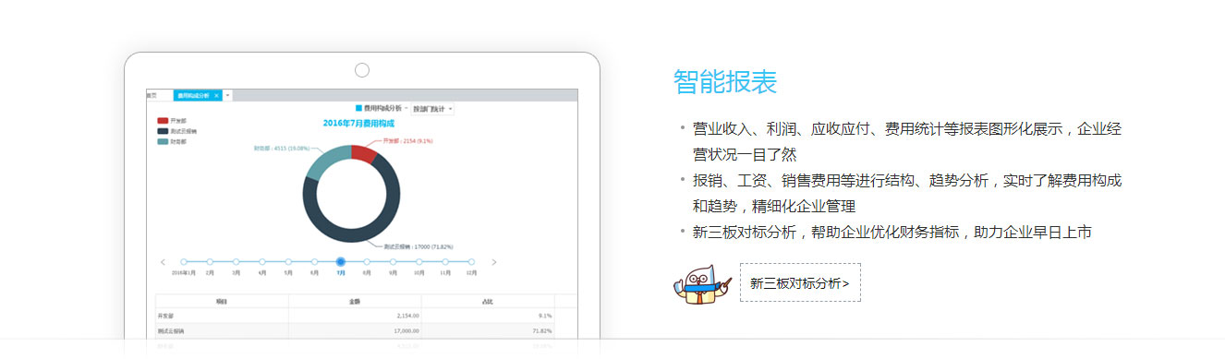Toggle the red 开发部 legend item
This screenshot has width=1225, height=359.
click(x=172, y=120)
